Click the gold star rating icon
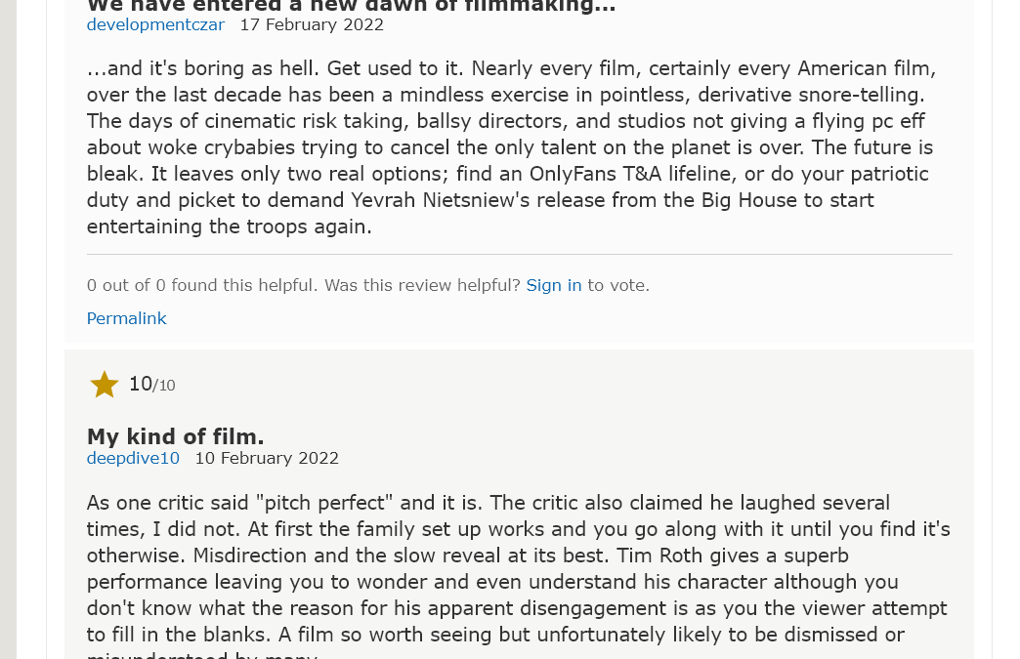This screenshot has width=1020, height=659. pos(105,385)
